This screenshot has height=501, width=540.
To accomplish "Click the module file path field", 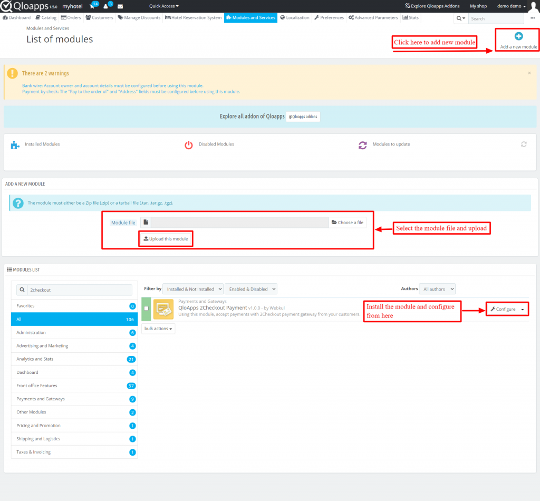I will click(x=240, y=223).
